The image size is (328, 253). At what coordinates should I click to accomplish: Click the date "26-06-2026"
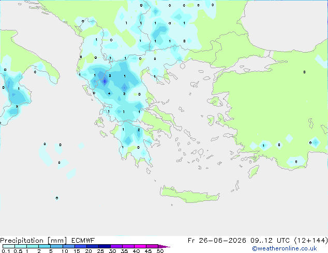pyautogui.click(x=222, y=241)
